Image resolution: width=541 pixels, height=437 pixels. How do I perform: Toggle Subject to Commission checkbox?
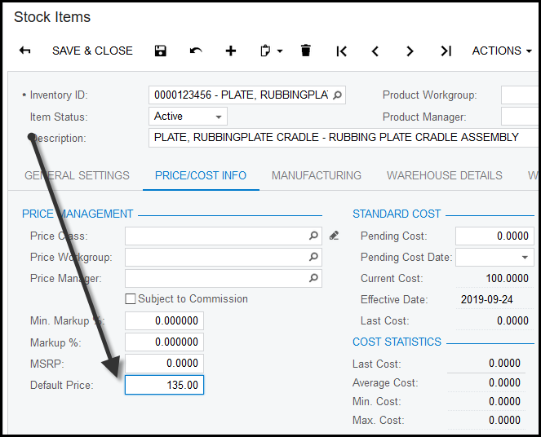coord(131,299)
